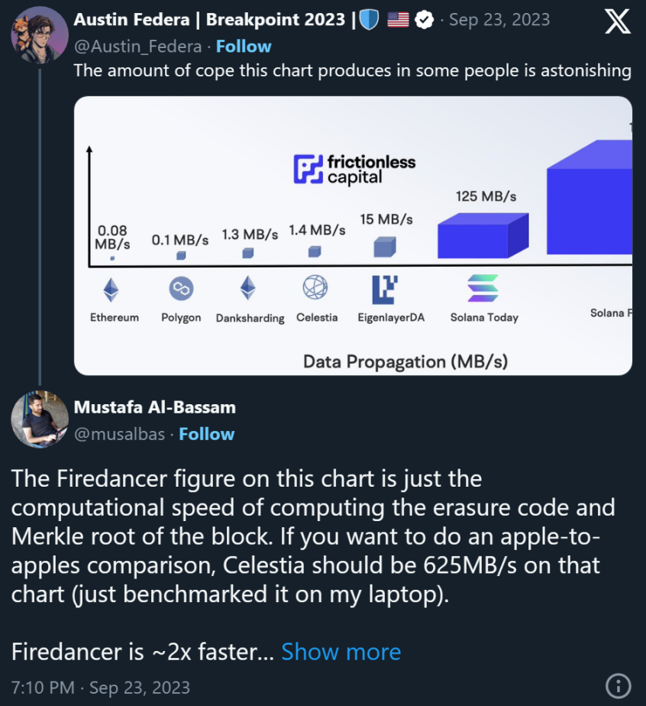646x706 pixels.
Task: Expand tweet with Show more
Action: pos(341,652)
